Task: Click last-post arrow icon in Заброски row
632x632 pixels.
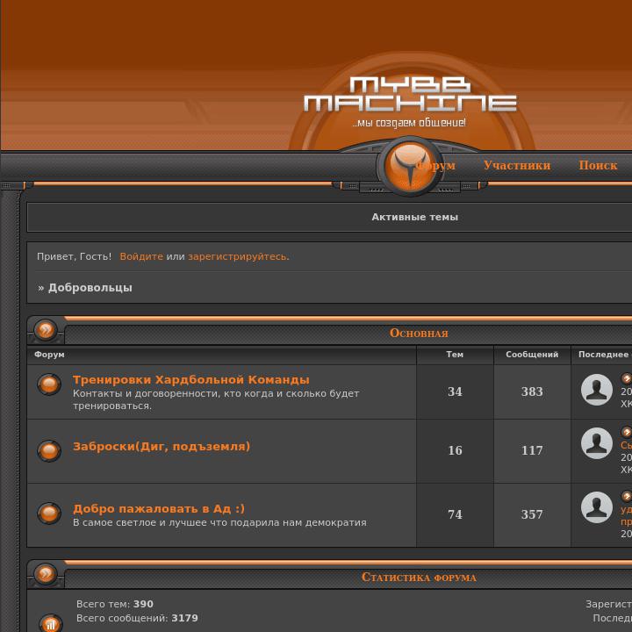Action: click(627, 432)
